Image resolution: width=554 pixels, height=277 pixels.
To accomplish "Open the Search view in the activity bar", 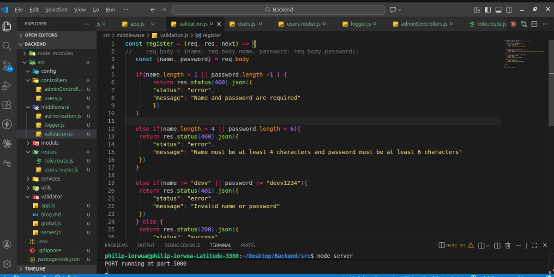I will coord(7,46).
